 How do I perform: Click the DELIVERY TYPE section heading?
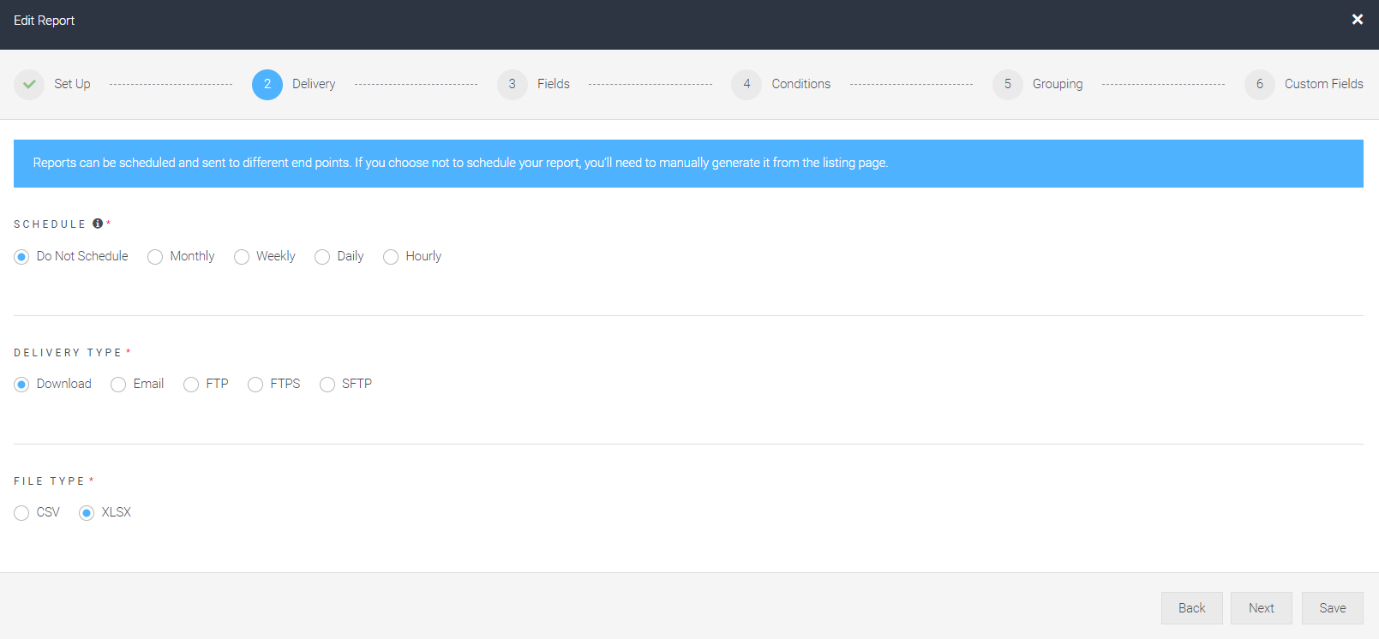tap(68, 353)
